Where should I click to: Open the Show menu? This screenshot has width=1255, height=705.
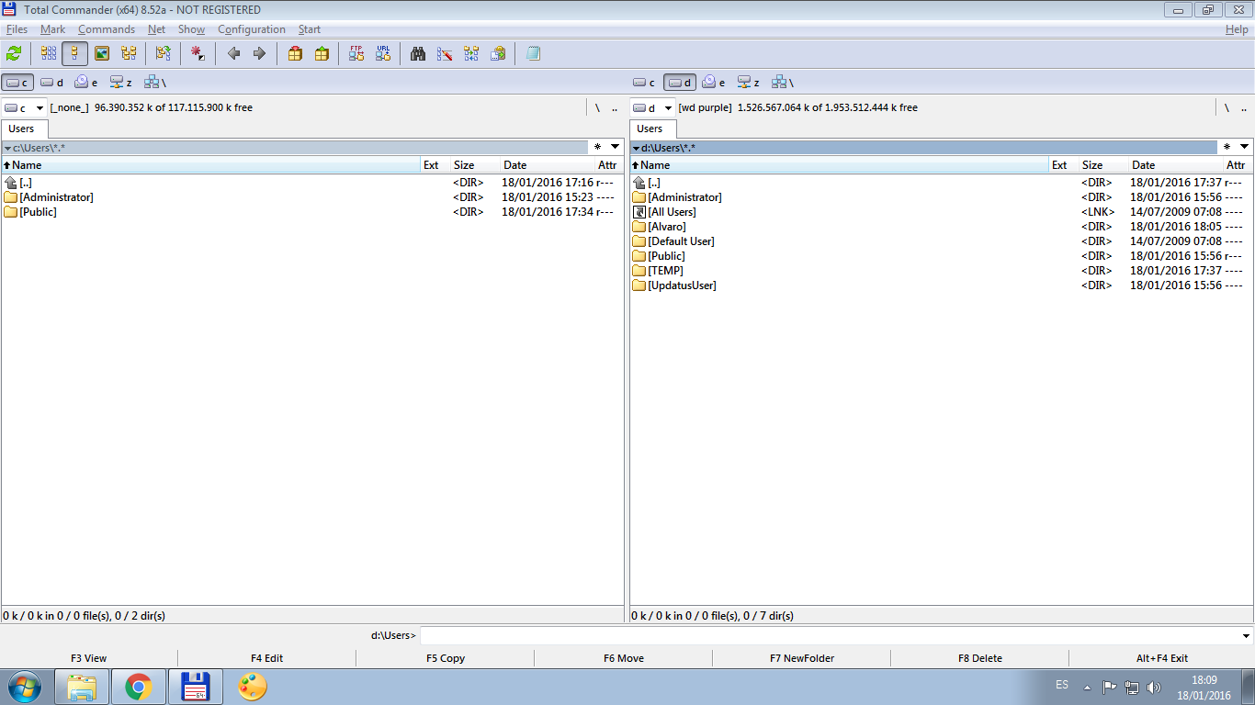click(x=191, y=29)
